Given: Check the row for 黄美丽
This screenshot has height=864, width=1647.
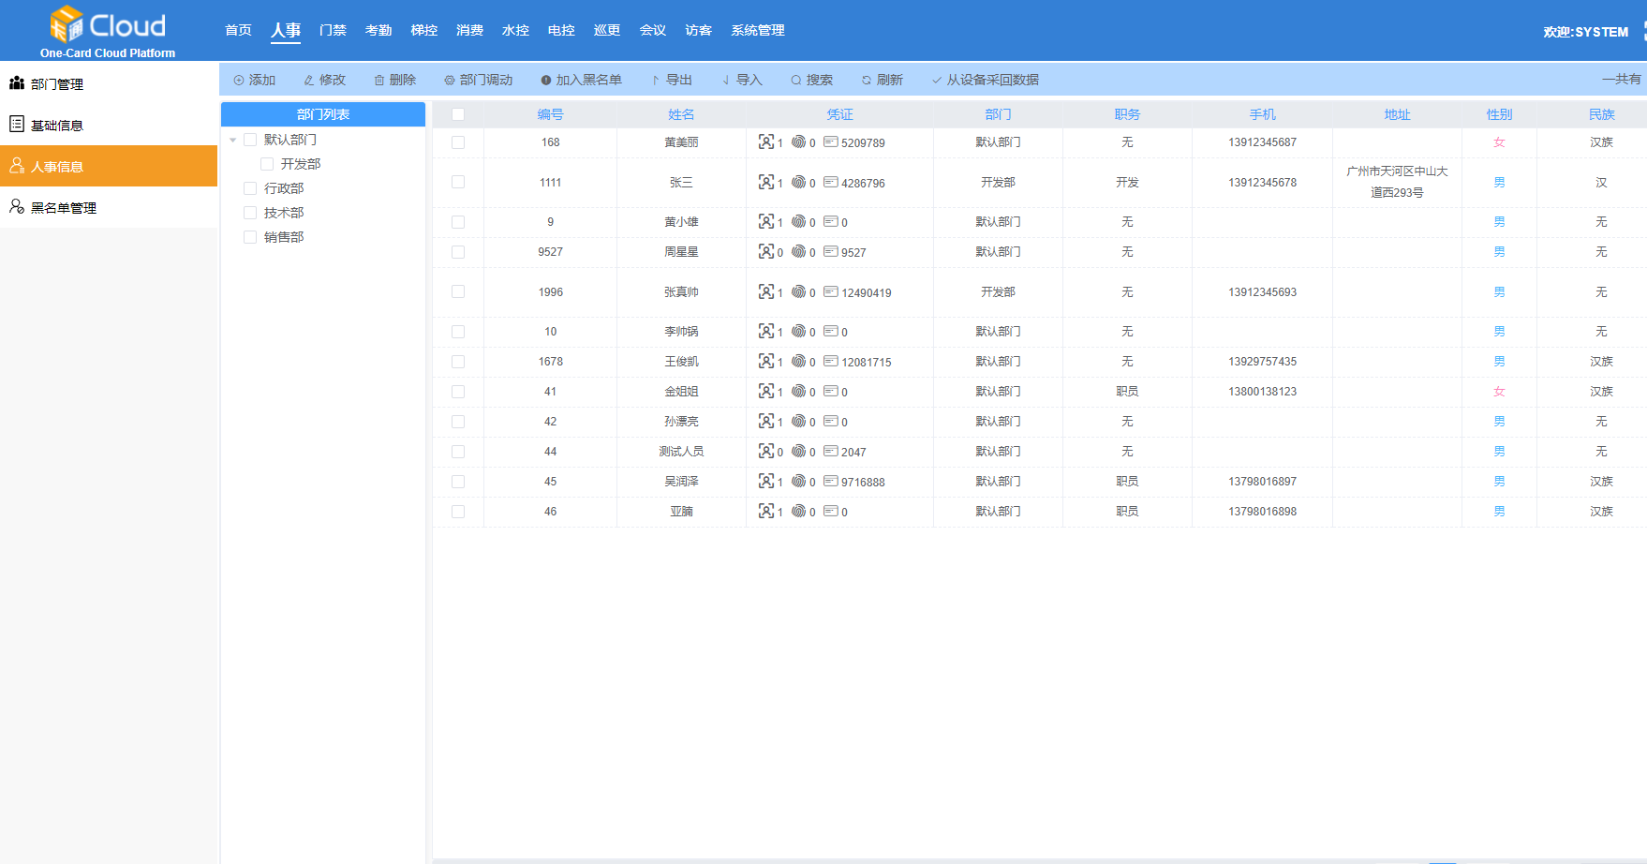Looking at the screenshot, I should pyautogui.click(x=458, y=142).
